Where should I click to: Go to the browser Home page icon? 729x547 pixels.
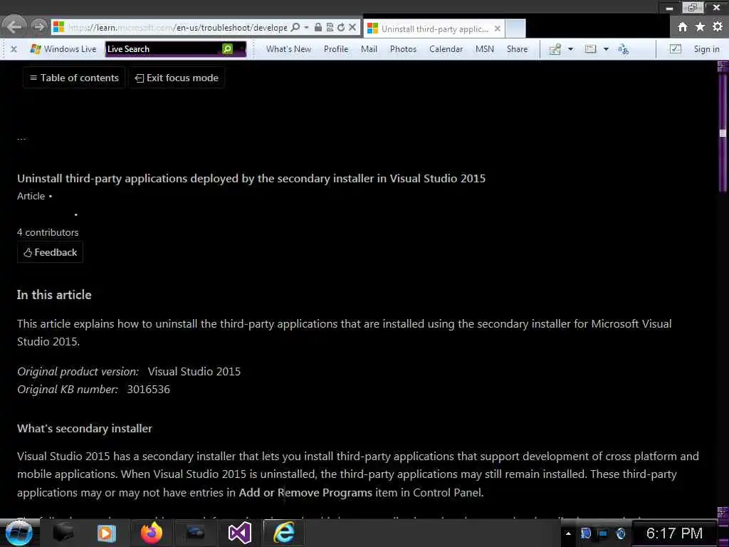682,27
